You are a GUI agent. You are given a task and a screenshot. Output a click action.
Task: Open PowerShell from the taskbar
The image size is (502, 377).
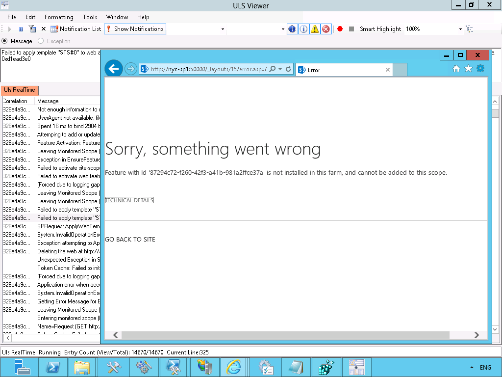pyautogui.click(x=53, y=367)
